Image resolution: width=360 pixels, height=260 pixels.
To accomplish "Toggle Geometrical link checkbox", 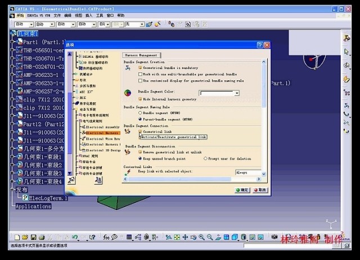I will pyautogui.click(x=140, y=131).
